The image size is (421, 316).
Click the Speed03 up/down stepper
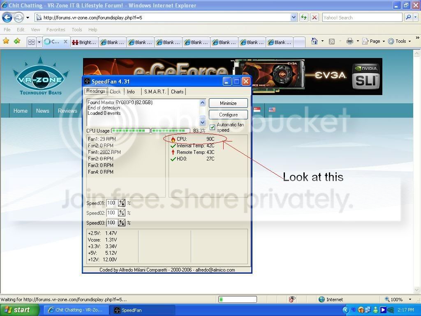tap(122, 223)
